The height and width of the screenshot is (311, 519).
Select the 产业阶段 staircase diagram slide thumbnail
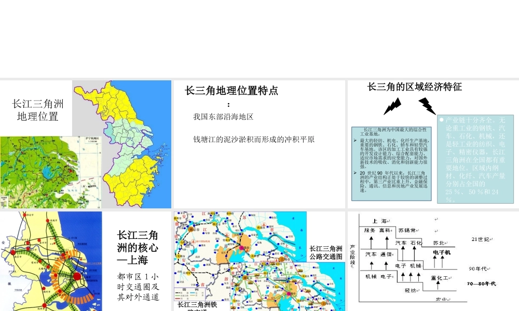(x=433, y=261)
